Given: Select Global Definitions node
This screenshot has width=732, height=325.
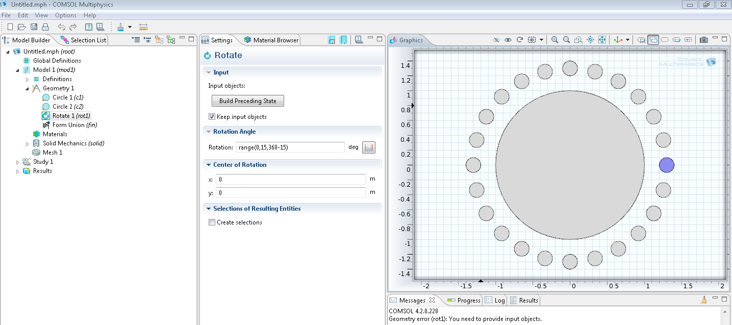Looking at the screenshot, I should [52, 61].
